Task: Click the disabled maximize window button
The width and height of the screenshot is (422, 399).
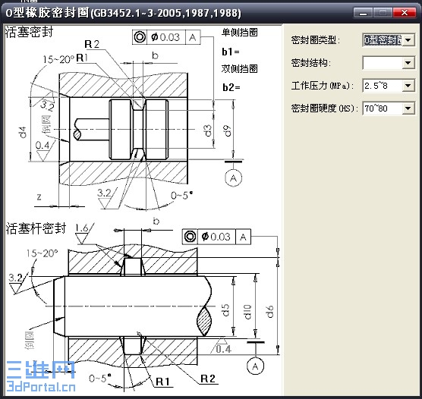Action: point(383,13)
